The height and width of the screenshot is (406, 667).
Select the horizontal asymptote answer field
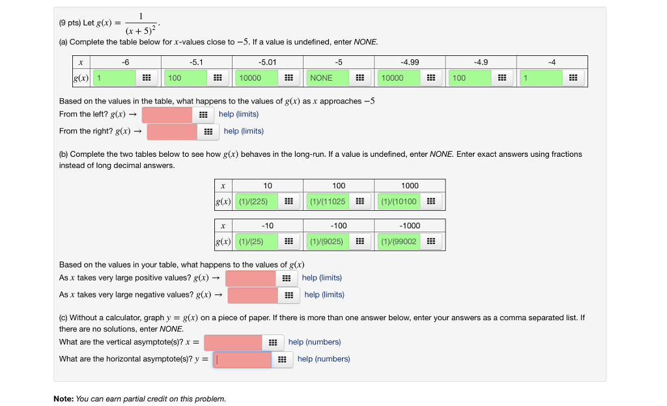(242, 360)
